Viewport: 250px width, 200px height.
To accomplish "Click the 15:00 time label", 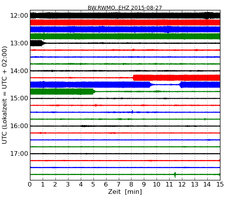I will pyautogui.click(x=19, y=98).
